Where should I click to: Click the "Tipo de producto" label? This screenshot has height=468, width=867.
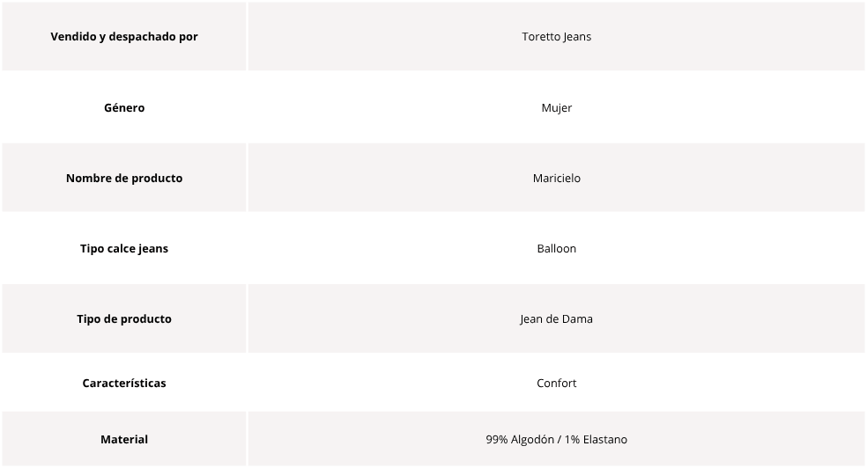click(x=124, y=319)
